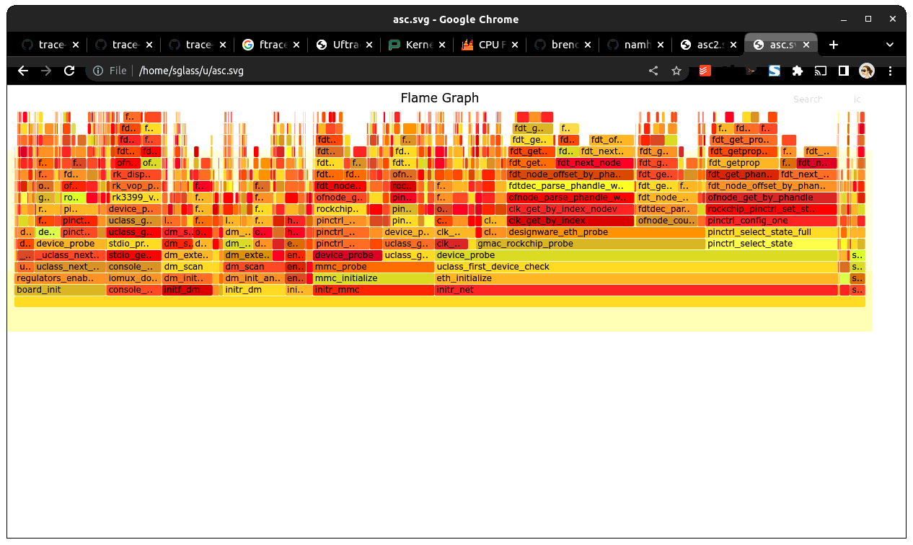This screenshot has height=545, width=913.
Task: Click the dark mode extension icon
Action: pos(844,71)
